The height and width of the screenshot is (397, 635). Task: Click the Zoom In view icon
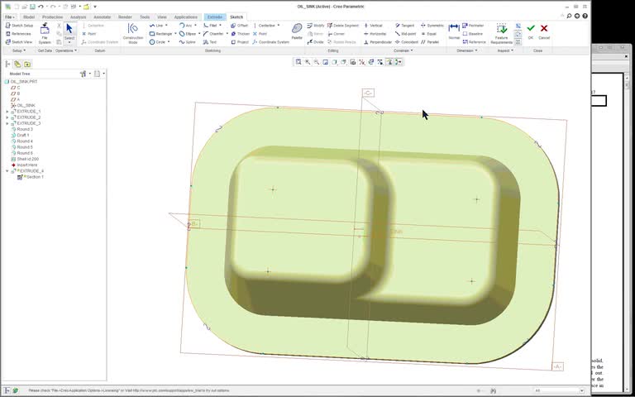pos(308,62)
